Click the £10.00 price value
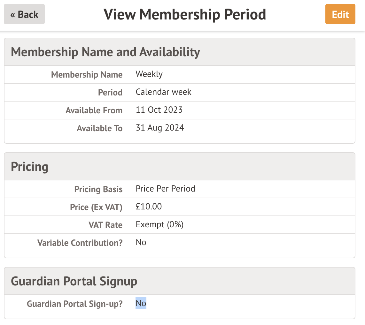The height and width of the screenshot is (325, 365). click(x=149, y=207)
